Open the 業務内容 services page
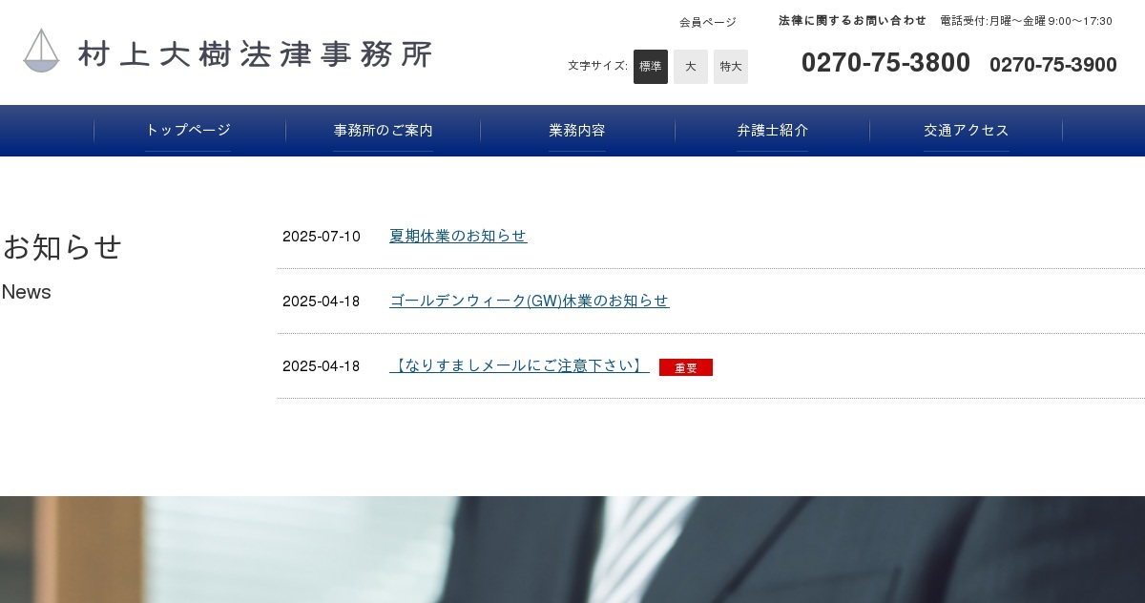 tap(576, 130)
